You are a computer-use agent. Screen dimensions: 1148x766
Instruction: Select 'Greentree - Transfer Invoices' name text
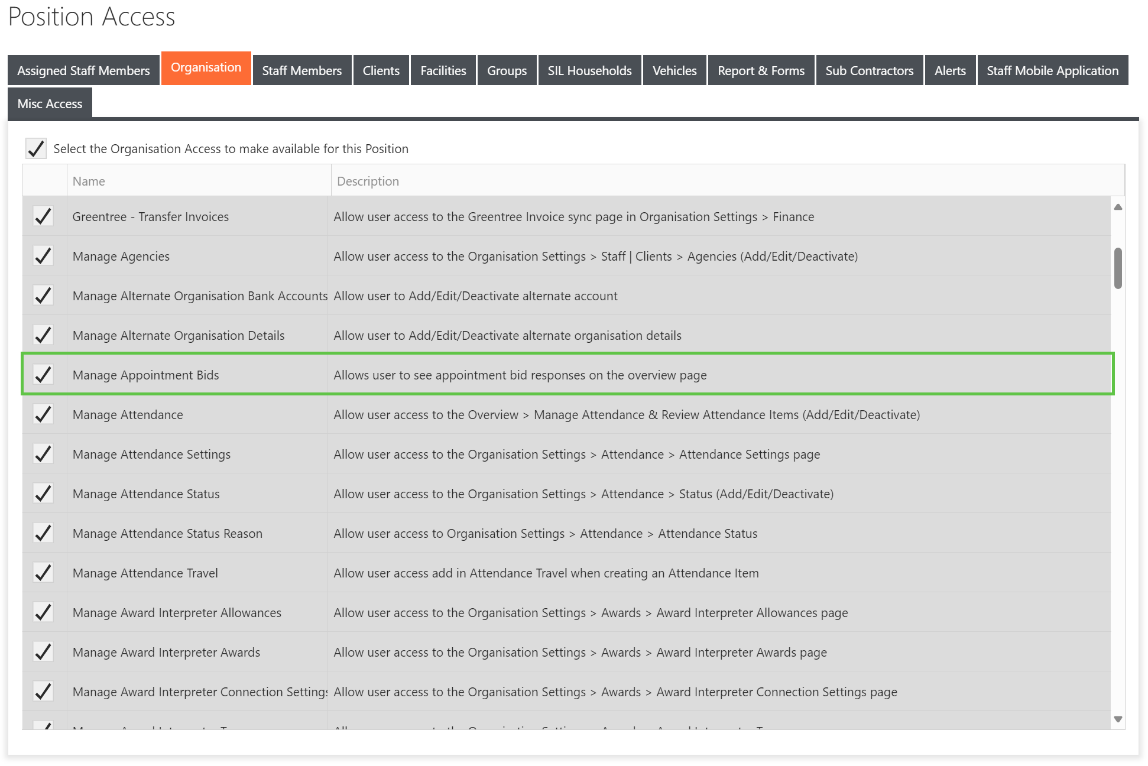pos(151,217)
